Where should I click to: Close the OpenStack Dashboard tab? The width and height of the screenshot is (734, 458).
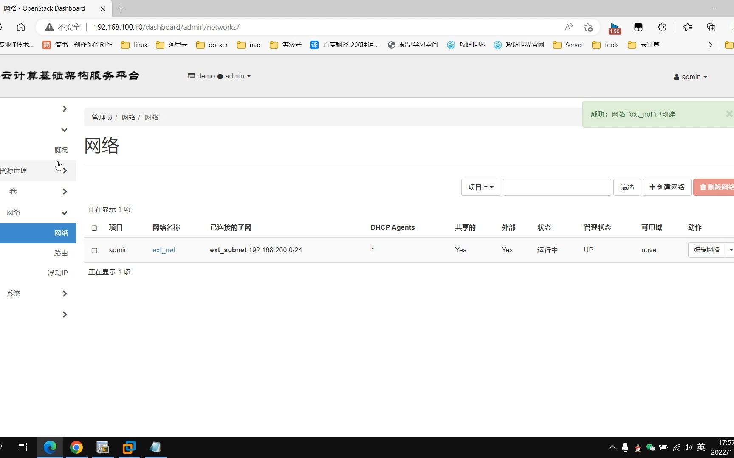pyautogui.click(x=103, y=8)
